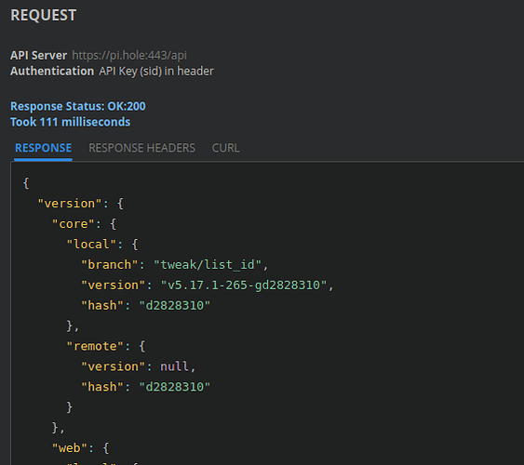
Task: Click the API server URL https://pi.hole:443/api
Action: click(x=129, y=56)
